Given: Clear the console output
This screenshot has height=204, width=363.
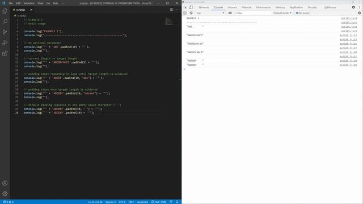Looking at the screenshot, I should (191, 13).
